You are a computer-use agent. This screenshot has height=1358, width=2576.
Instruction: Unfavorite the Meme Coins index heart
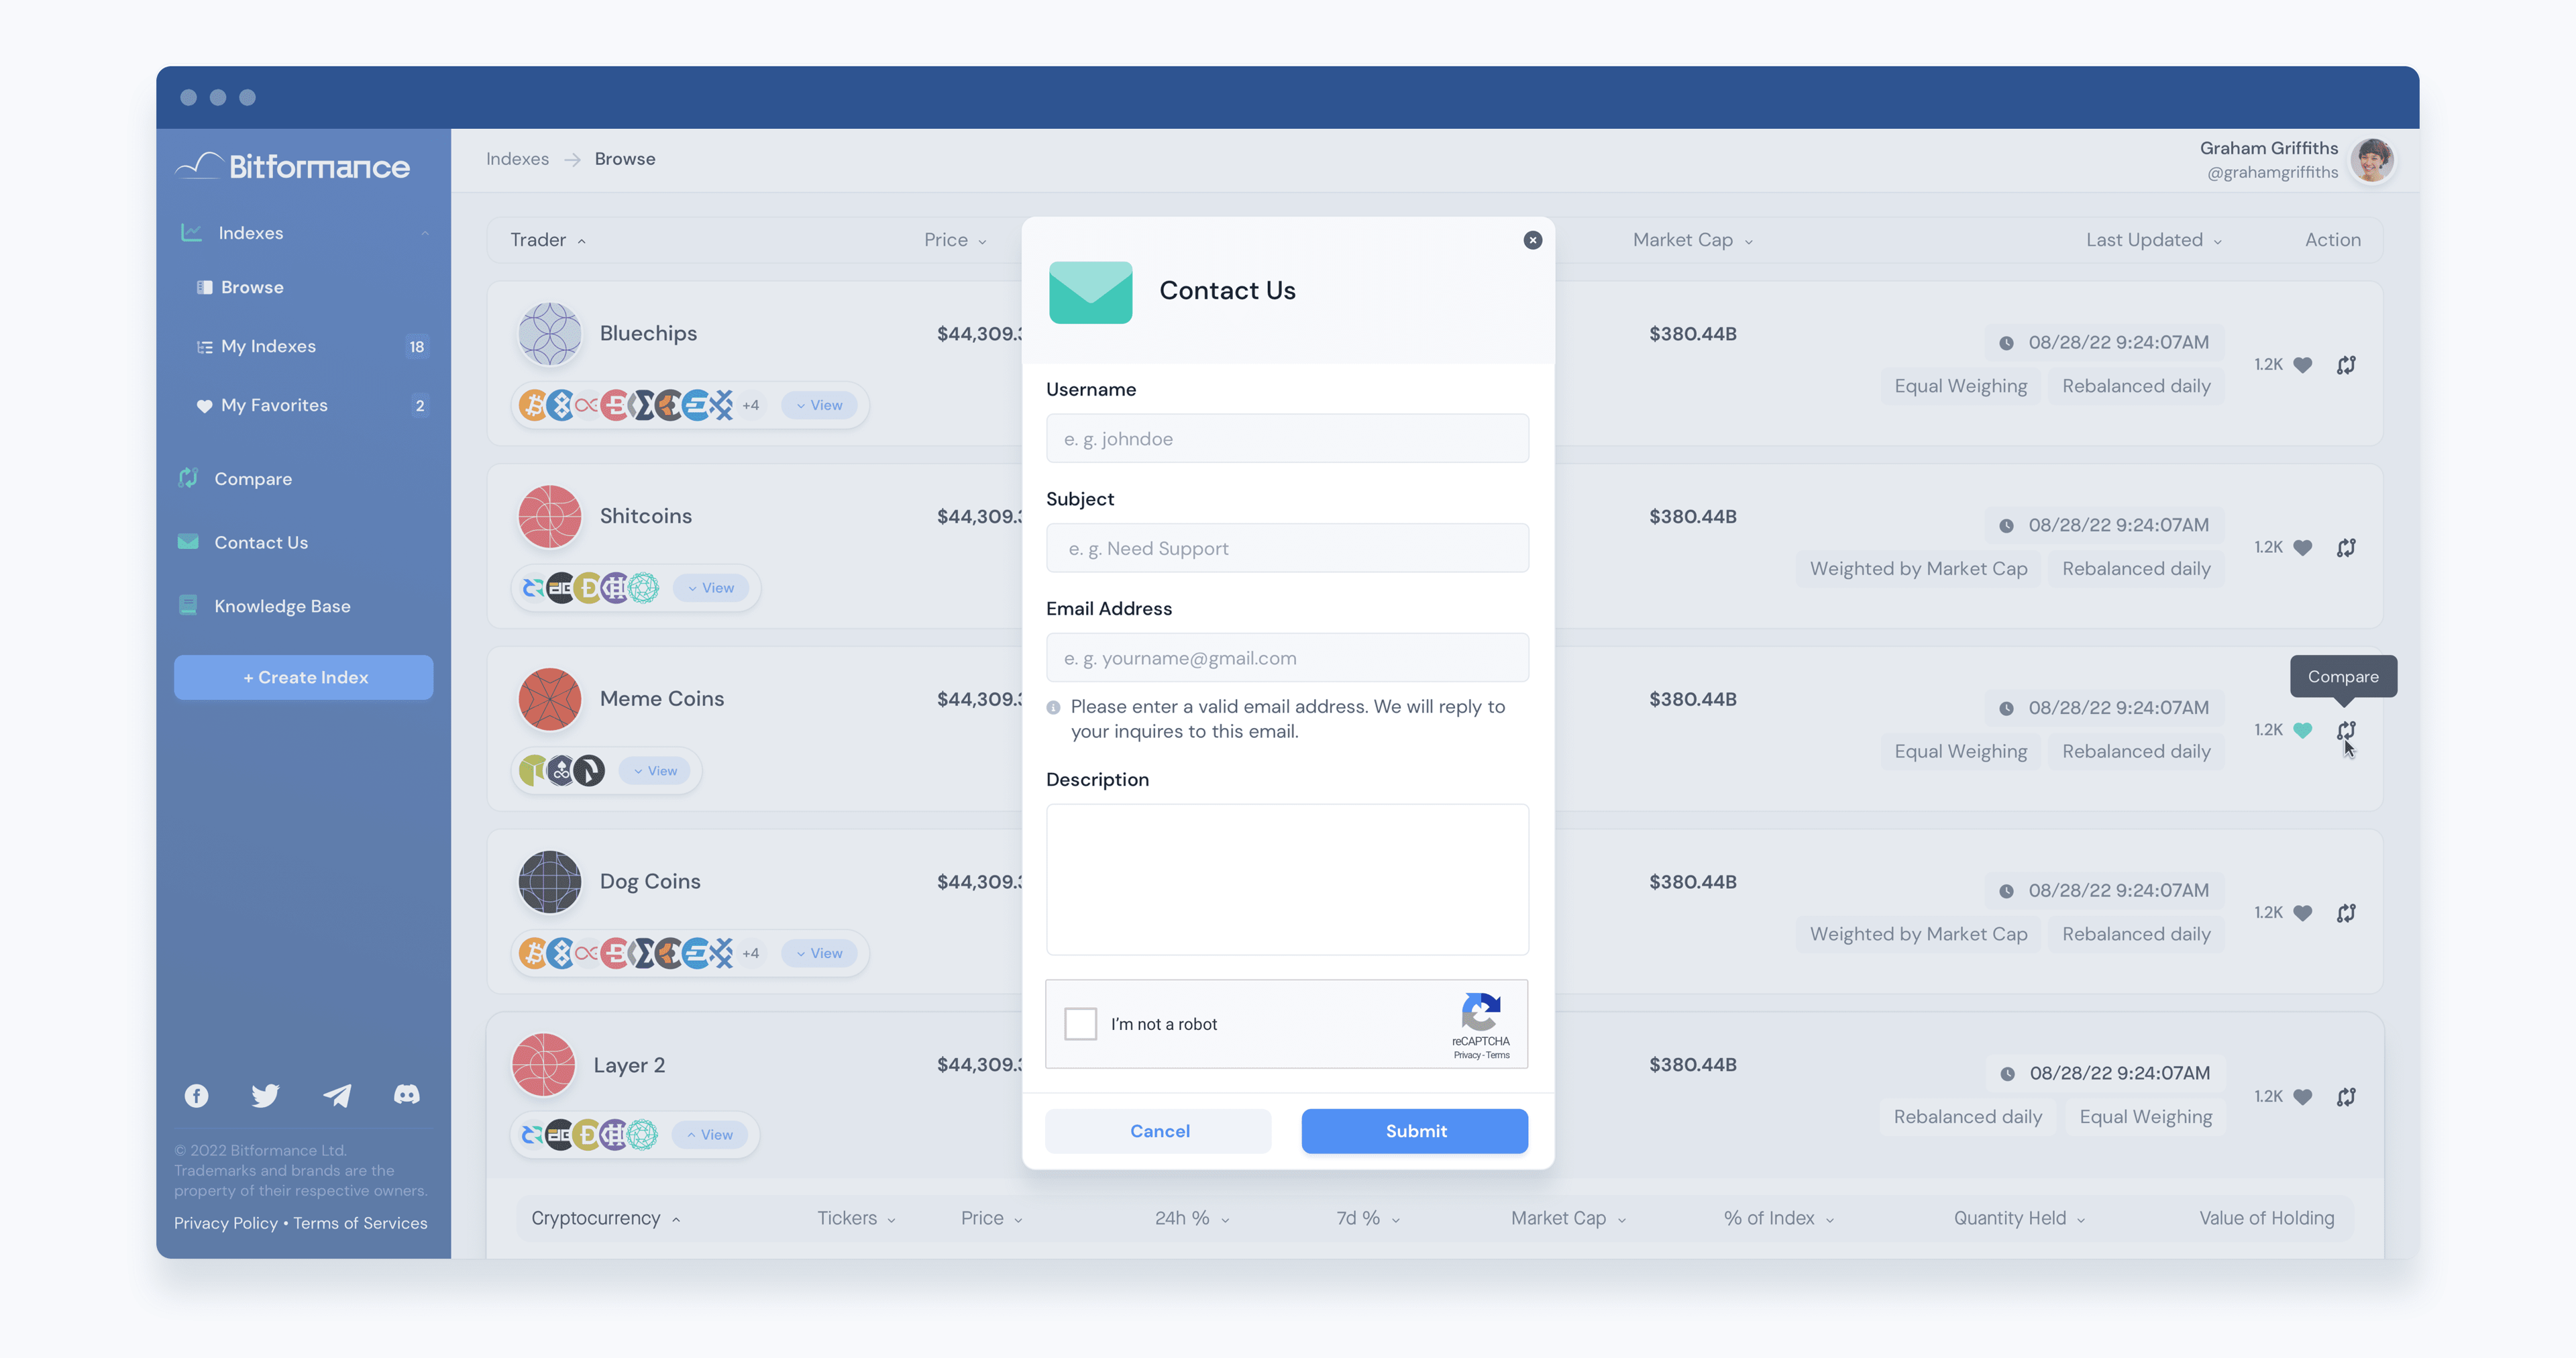point(2302,731)
